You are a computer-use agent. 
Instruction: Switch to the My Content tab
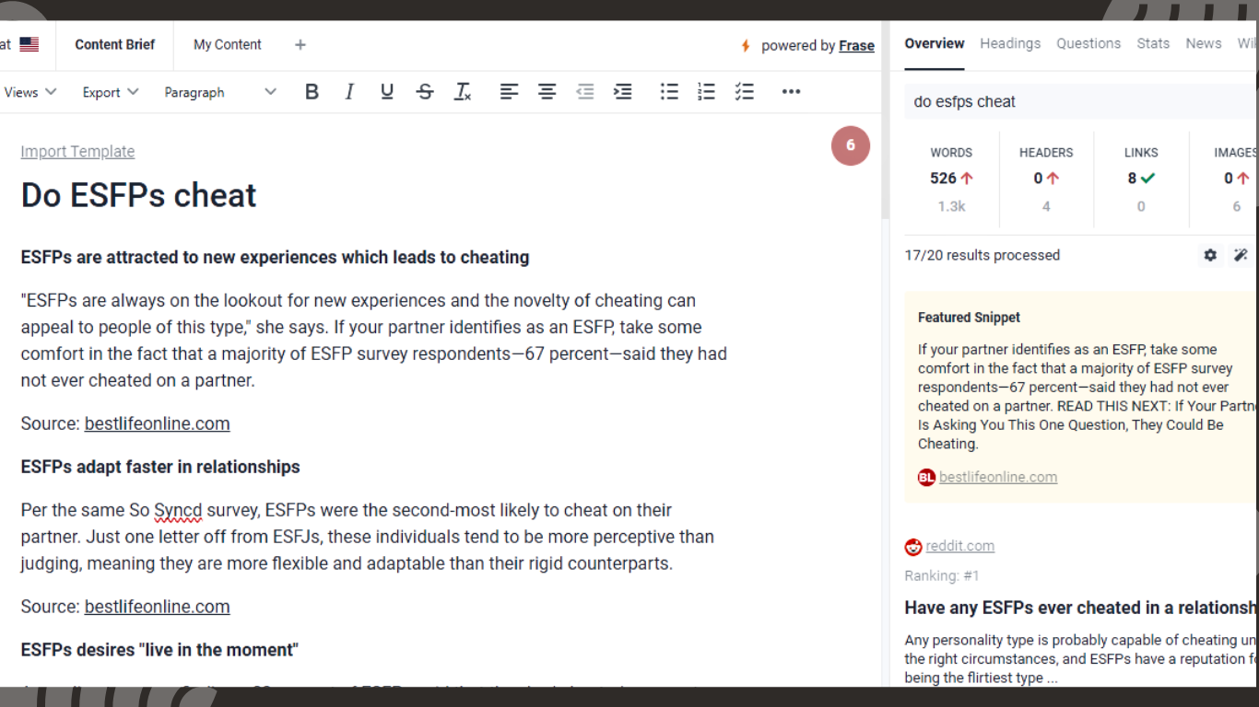click(228, 44)
